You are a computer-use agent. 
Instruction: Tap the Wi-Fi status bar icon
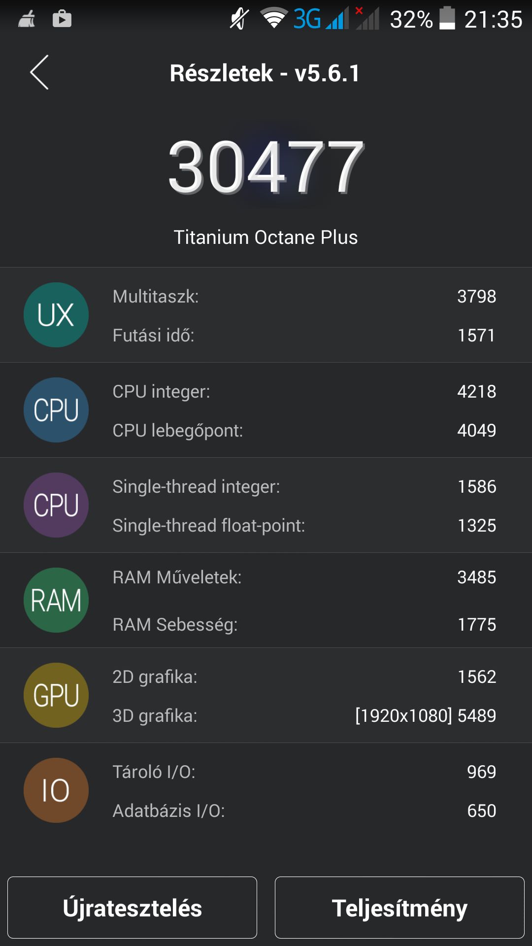point(274,19)
